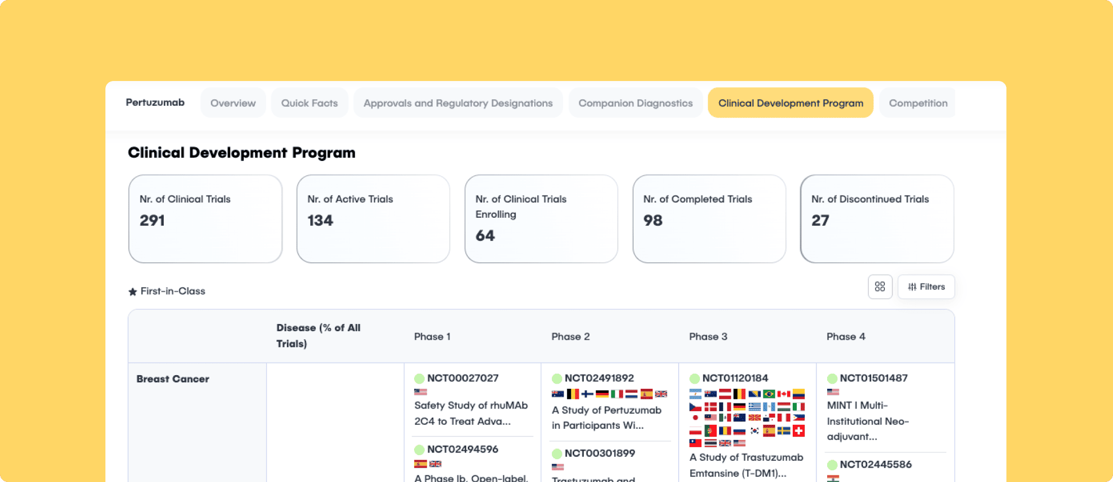Click the Filters sliders icon
This screenshot has width=1113, height=482.
point(912,287)
